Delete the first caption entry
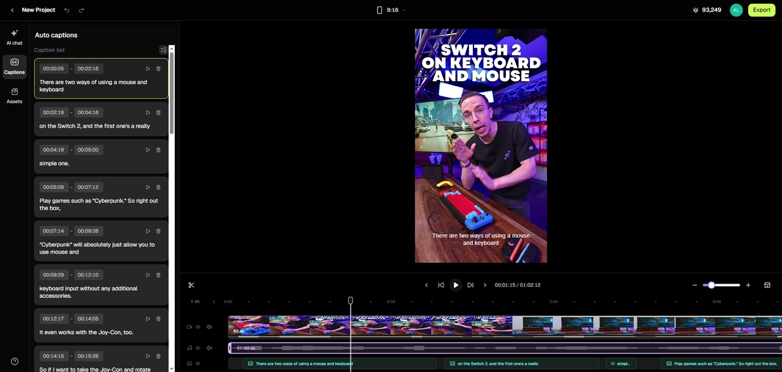782x372 pixels. [158, 69]
